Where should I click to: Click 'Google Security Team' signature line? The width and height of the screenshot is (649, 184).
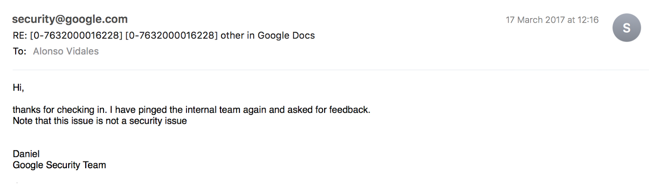(59, 165)
